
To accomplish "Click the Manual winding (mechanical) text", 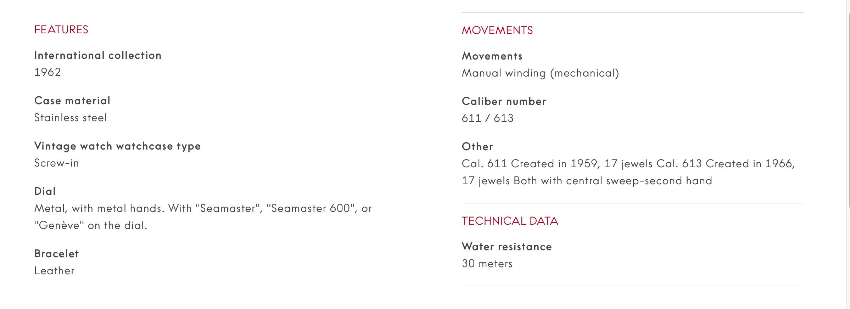I will tap(540, 73).
